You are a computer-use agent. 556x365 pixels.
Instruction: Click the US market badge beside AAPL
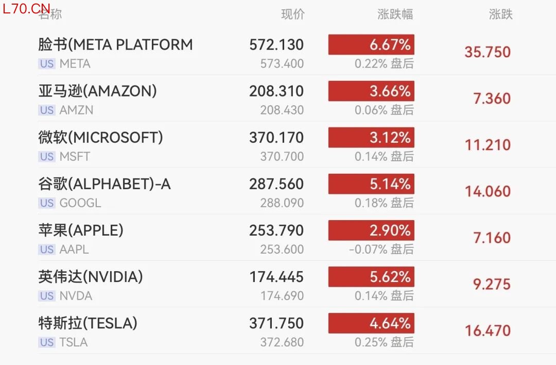pos(46,250)
